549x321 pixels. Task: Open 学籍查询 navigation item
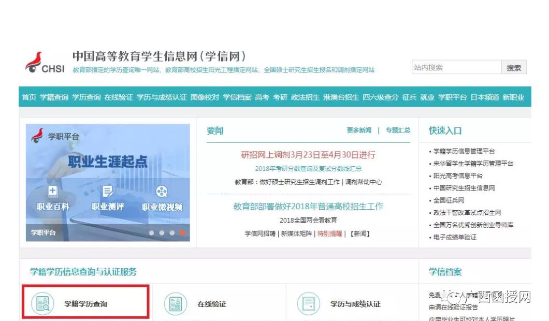tap(54, 97)
